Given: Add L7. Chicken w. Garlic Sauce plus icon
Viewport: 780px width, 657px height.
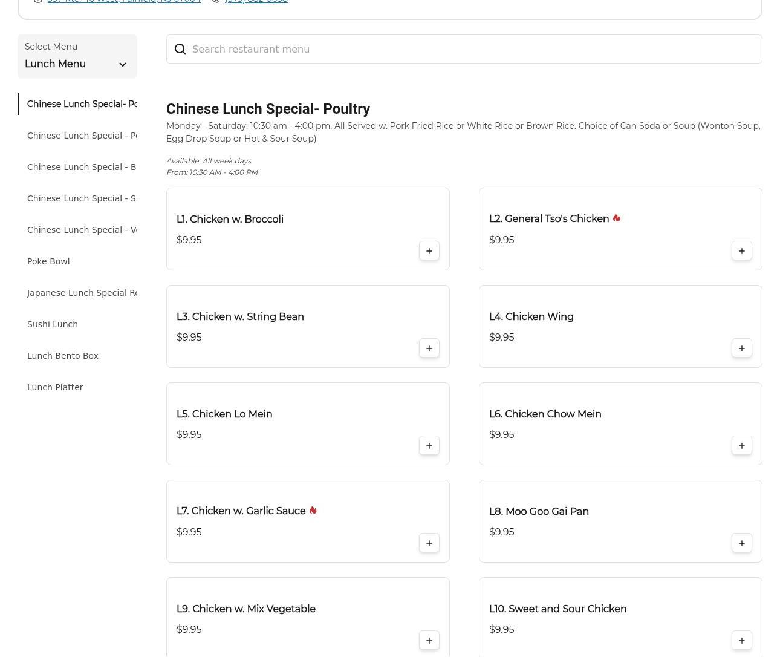Looking at the screenshot, I should click(x=429, y=543).
